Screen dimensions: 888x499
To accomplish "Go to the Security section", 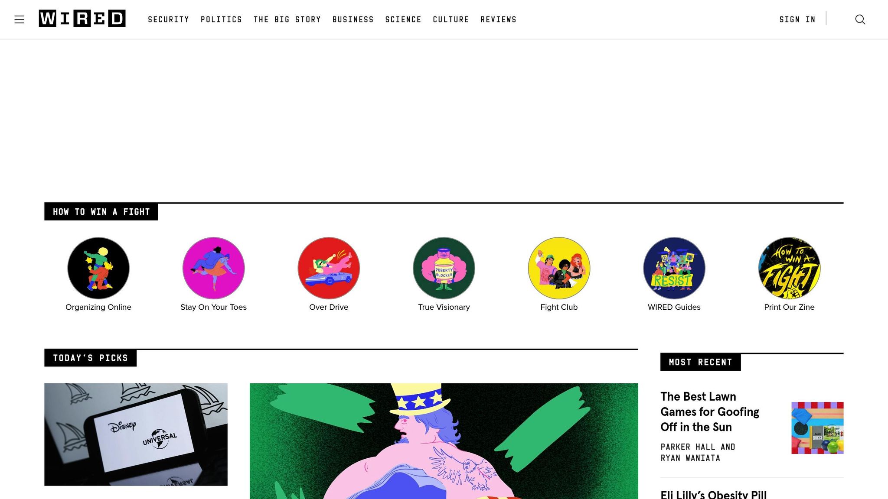I will click(x=169, y=19).
